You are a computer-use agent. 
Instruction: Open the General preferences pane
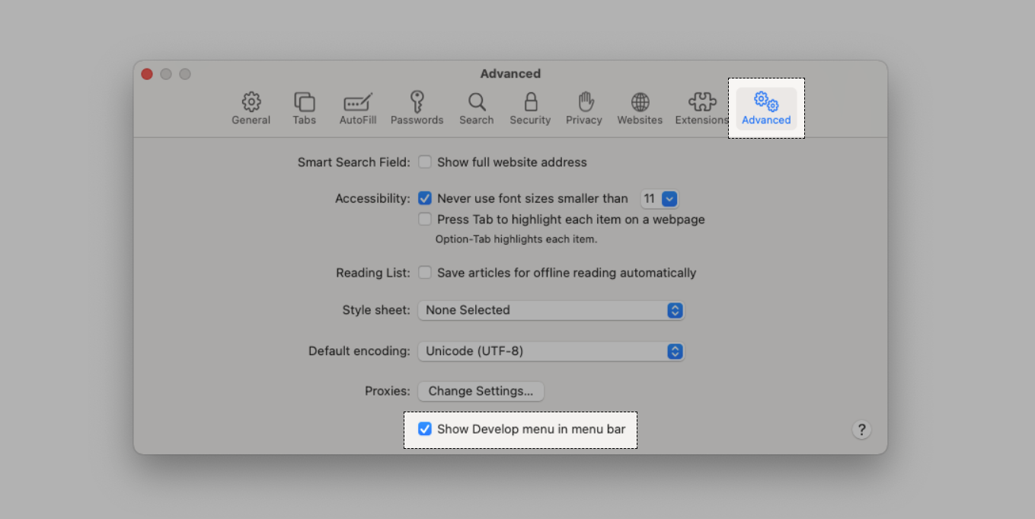[251, 108]
